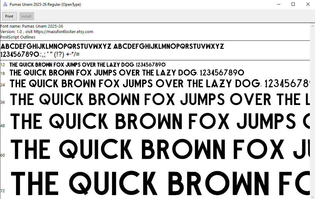The image size is (315, 199).
Task: Click the numerals and punctuation sample line
Action: coord(40,54)
